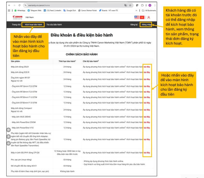Viewport: 204px width, 178px height.
Task: Open the Boards - NT-ware ITS bookmark
Action: pos(108,11)
